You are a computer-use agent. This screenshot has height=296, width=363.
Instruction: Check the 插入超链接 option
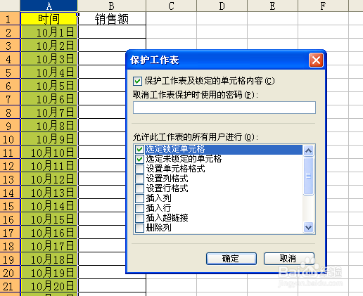click(139, 218)
